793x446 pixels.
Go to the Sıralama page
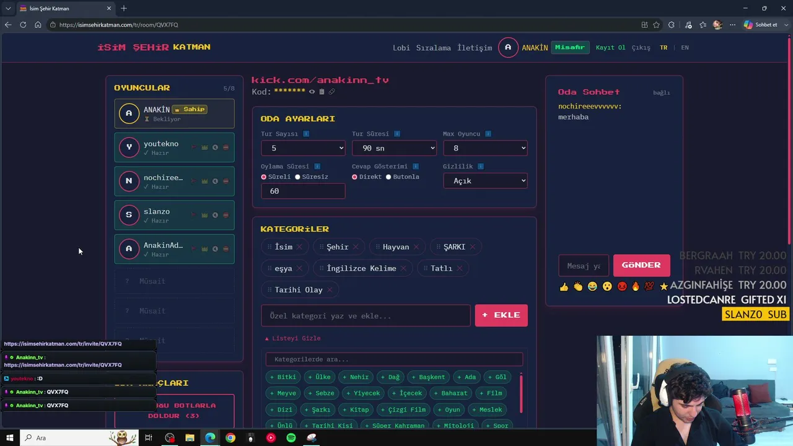434,48
